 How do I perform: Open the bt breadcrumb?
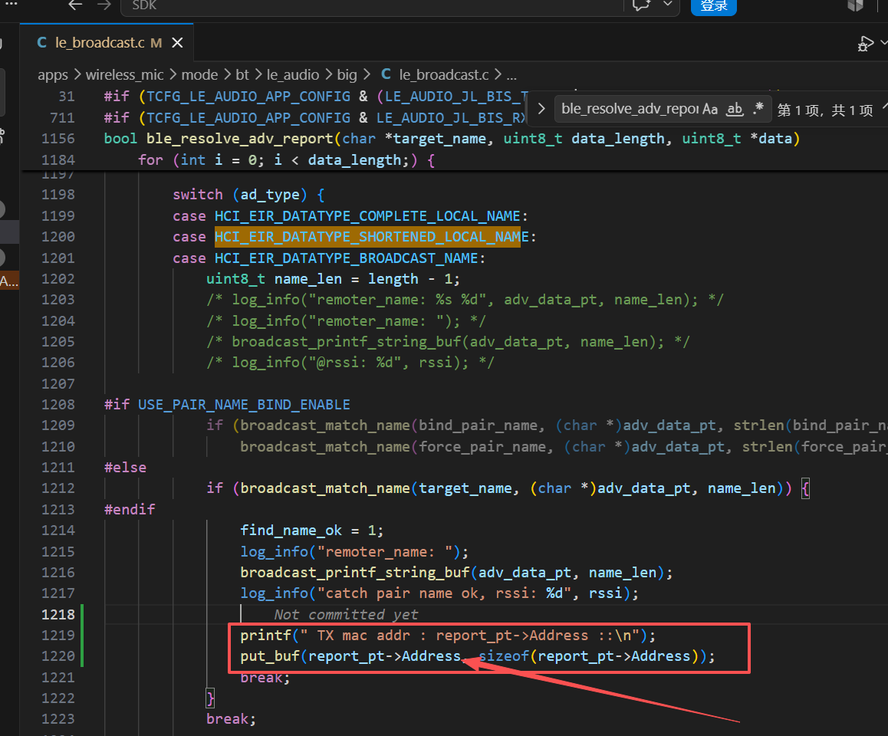[242, 74]
